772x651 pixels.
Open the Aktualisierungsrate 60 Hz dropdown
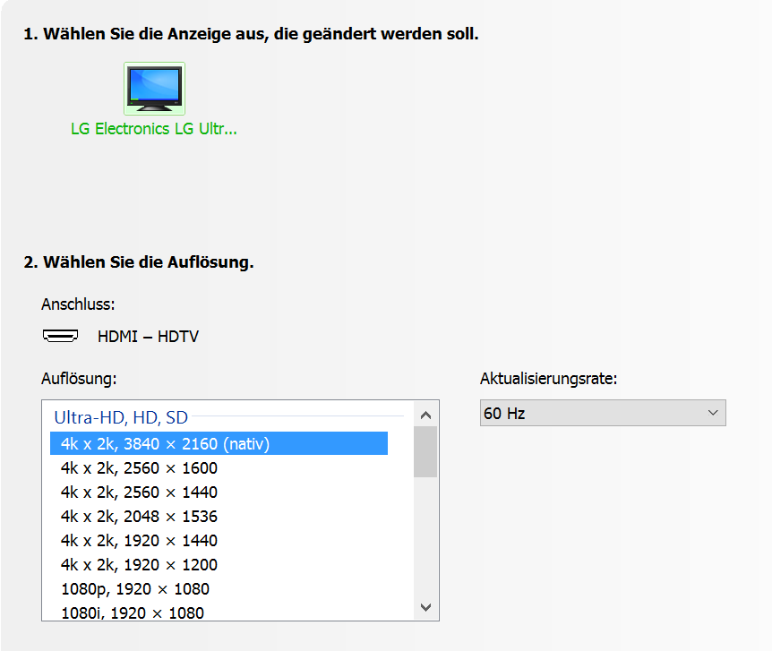pyautogui.click(x=603, y=413)
